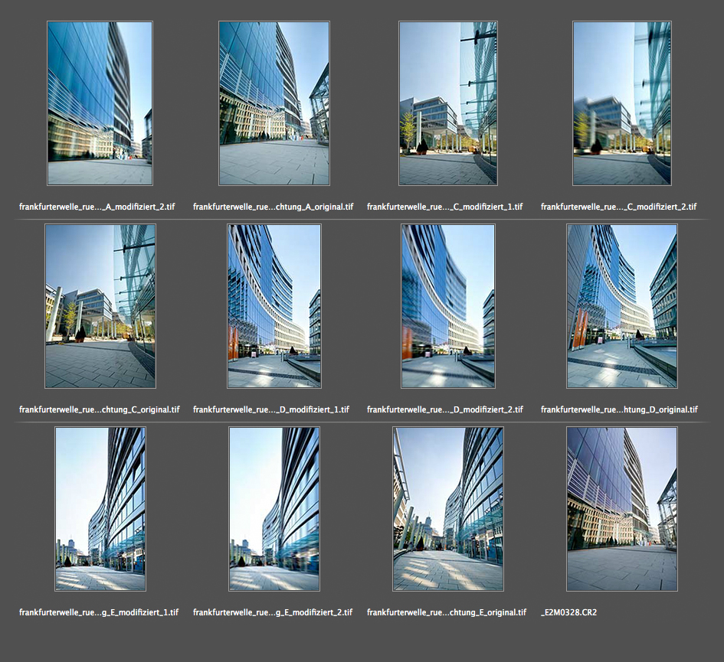Select the A_modifiziert_2.tif image thumbnail
This screenshot has height=662, width=724.
tap(100, 103)
